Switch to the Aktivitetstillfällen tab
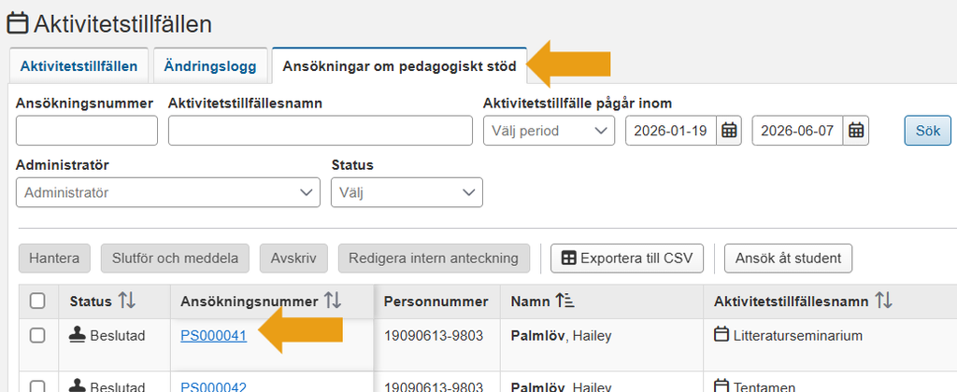The width and height of the screenshot is (957, 392). (79, 66)
